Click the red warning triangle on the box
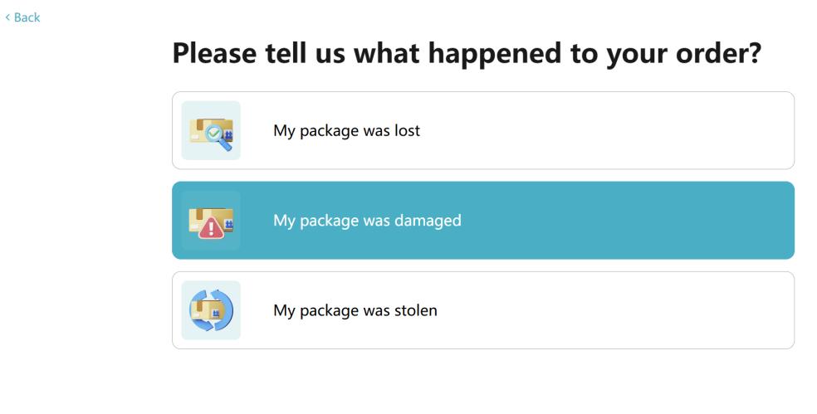This screenshot has height=414, width=817. click(211, 229)
